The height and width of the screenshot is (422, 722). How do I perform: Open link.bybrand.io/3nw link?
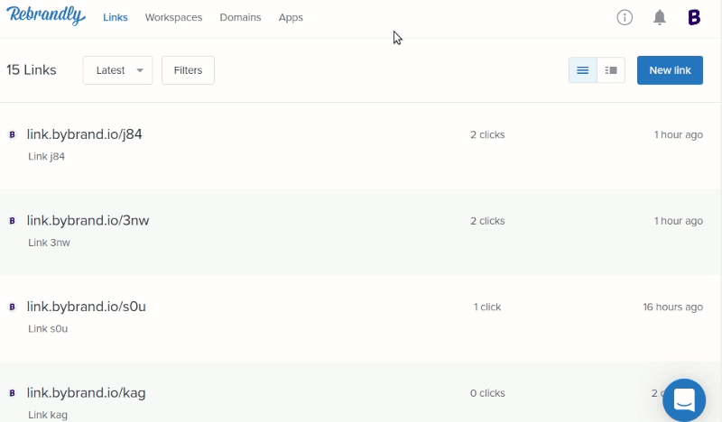[x=88, y=220]
